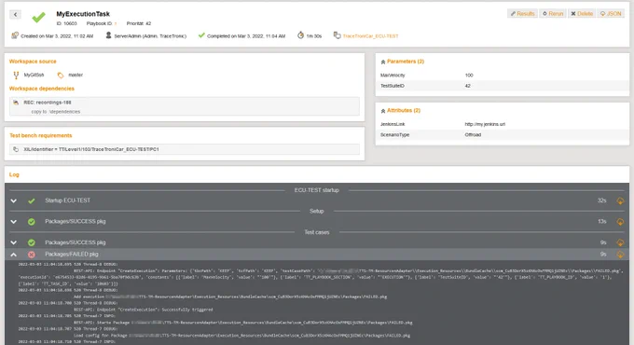Image resolution: width=634 pixels, height=345 pixels.
Task: Open the Results button
Action: 522,14
